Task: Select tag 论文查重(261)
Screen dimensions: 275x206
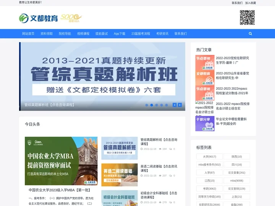Action: 236,173
